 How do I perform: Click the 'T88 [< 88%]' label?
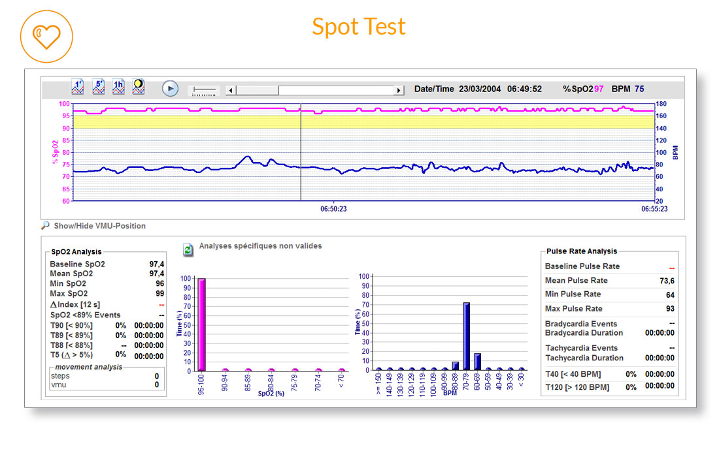pos(71,345)
